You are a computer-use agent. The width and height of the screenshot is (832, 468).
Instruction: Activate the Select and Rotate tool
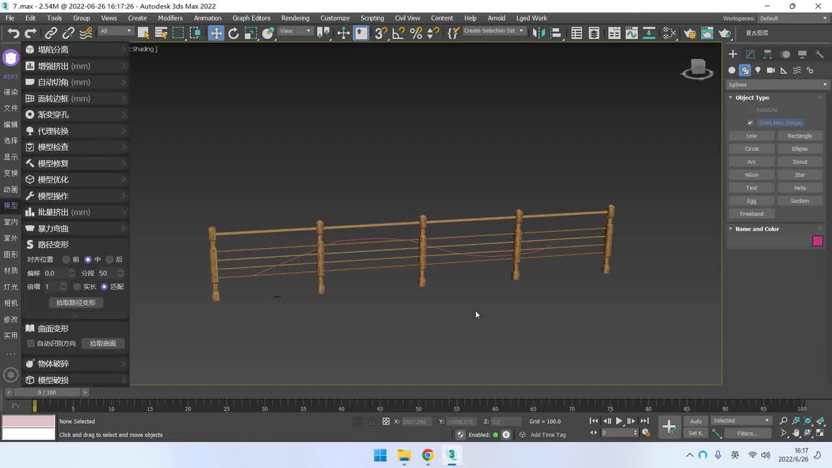click(233, 33)
